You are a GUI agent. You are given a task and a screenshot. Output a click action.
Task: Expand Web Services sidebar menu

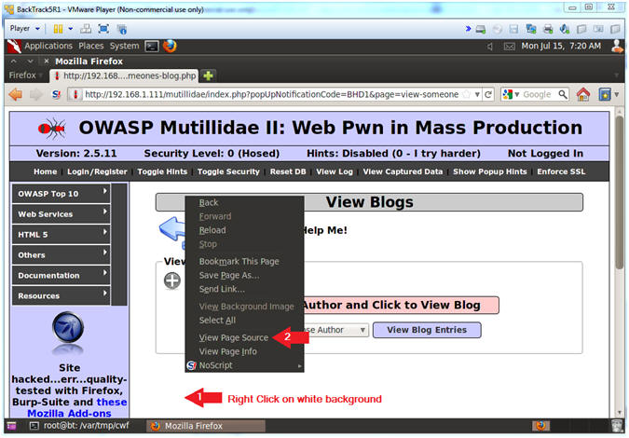[61, 214]
